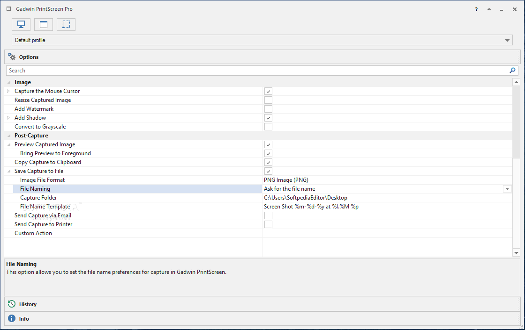Click the 'Screen Shot %m-%d-%y' template value
This screenshot has height=330, width=525.
(311, 207)
